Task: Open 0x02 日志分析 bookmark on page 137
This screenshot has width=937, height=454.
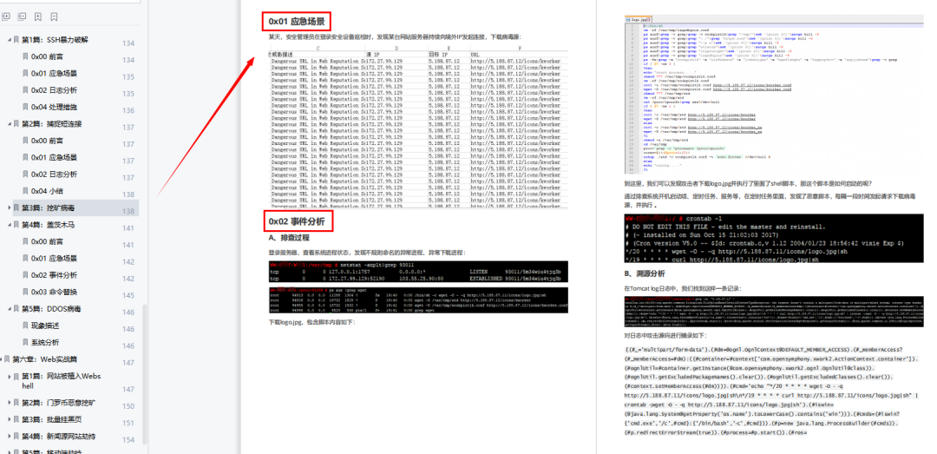Action: click(54, 174)
